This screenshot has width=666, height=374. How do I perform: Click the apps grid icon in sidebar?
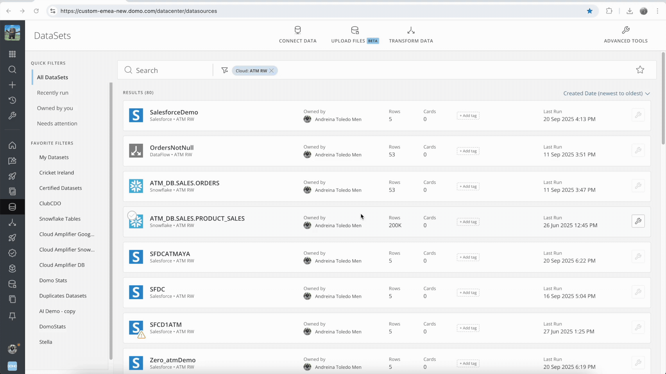point(12,54)
